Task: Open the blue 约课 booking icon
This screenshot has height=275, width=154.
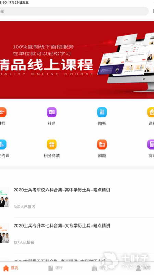Action: [x=3, y=144]
